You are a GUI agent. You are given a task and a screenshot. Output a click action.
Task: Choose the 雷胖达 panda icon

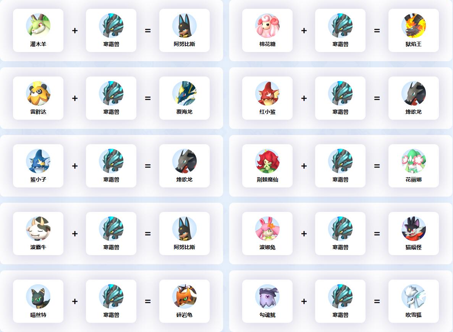click(x=38, y=93)
